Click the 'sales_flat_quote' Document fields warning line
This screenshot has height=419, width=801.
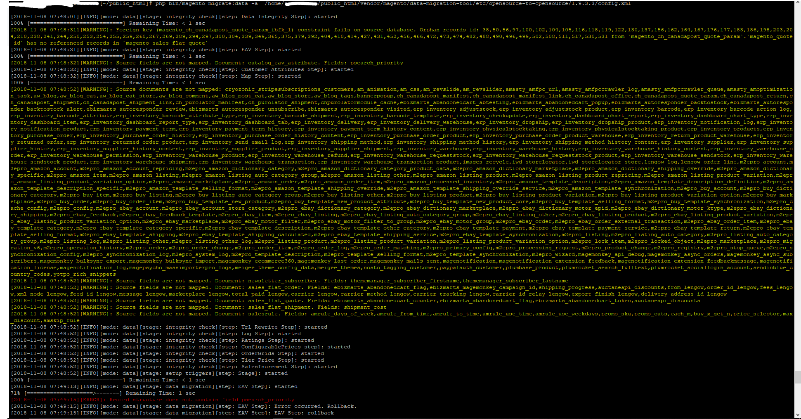pos(355,301)
